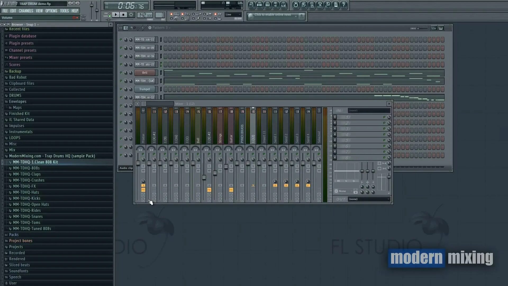Mute the Bell instrument track
Viewport: 508px width, 286px height.
pyautogui.click(x=121, y=72)
